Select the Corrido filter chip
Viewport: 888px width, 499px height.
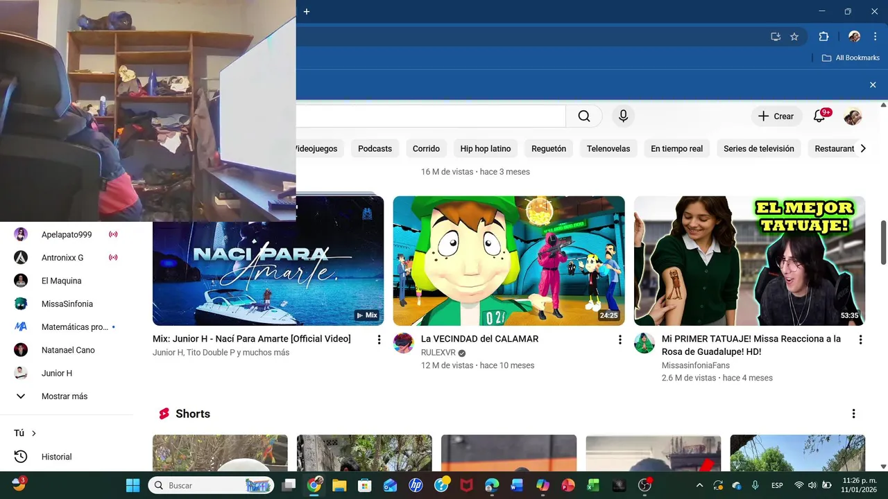(426, 148)
